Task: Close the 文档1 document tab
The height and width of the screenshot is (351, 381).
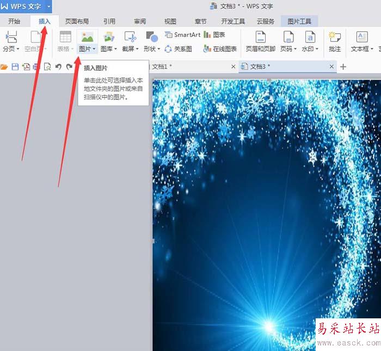Action: pyautogui.click(x=233, y=66)
